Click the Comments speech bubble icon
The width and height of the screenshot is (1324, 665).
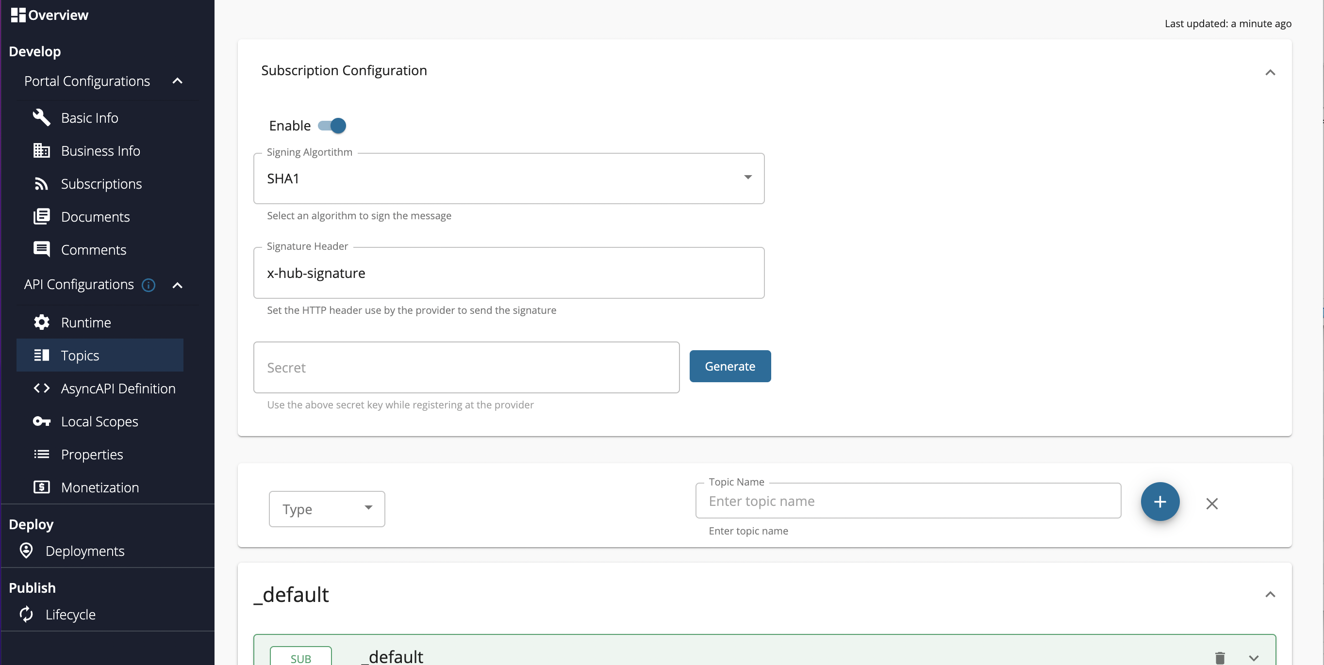point(42,249)
